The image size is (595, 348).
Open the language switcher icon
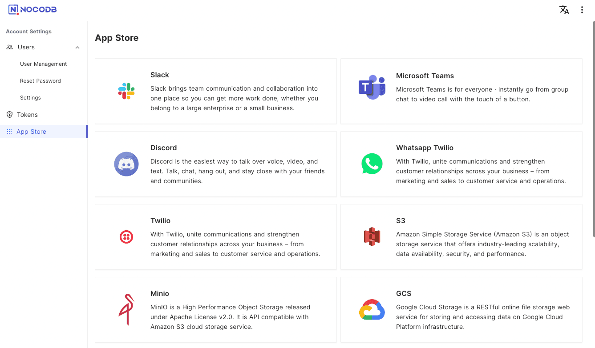[x=564, y=9]
